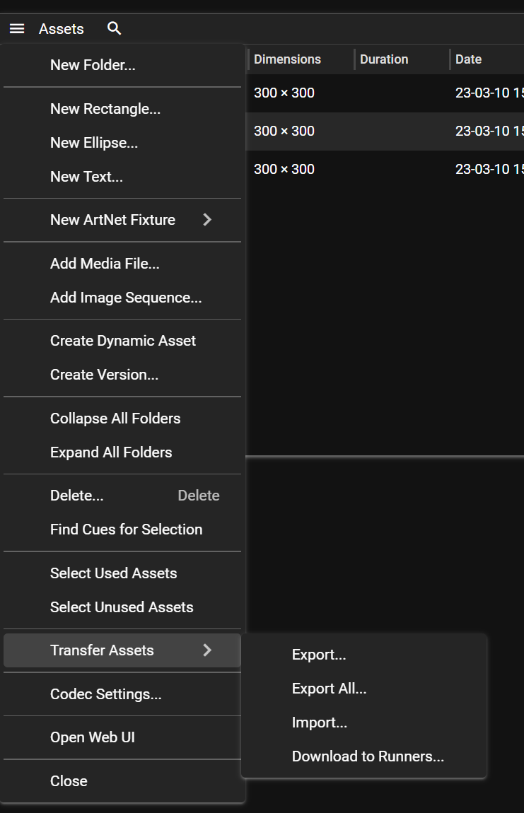Select third row 300 × 300 dimensions
This screenshot has height=813, width=524.
pyautogui.click(x=284, y=169)
